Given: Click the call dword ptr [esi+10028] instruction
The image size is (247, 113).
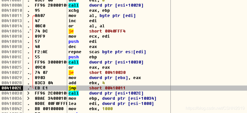Looking at the screenshot, I should [x=106, y=5].
